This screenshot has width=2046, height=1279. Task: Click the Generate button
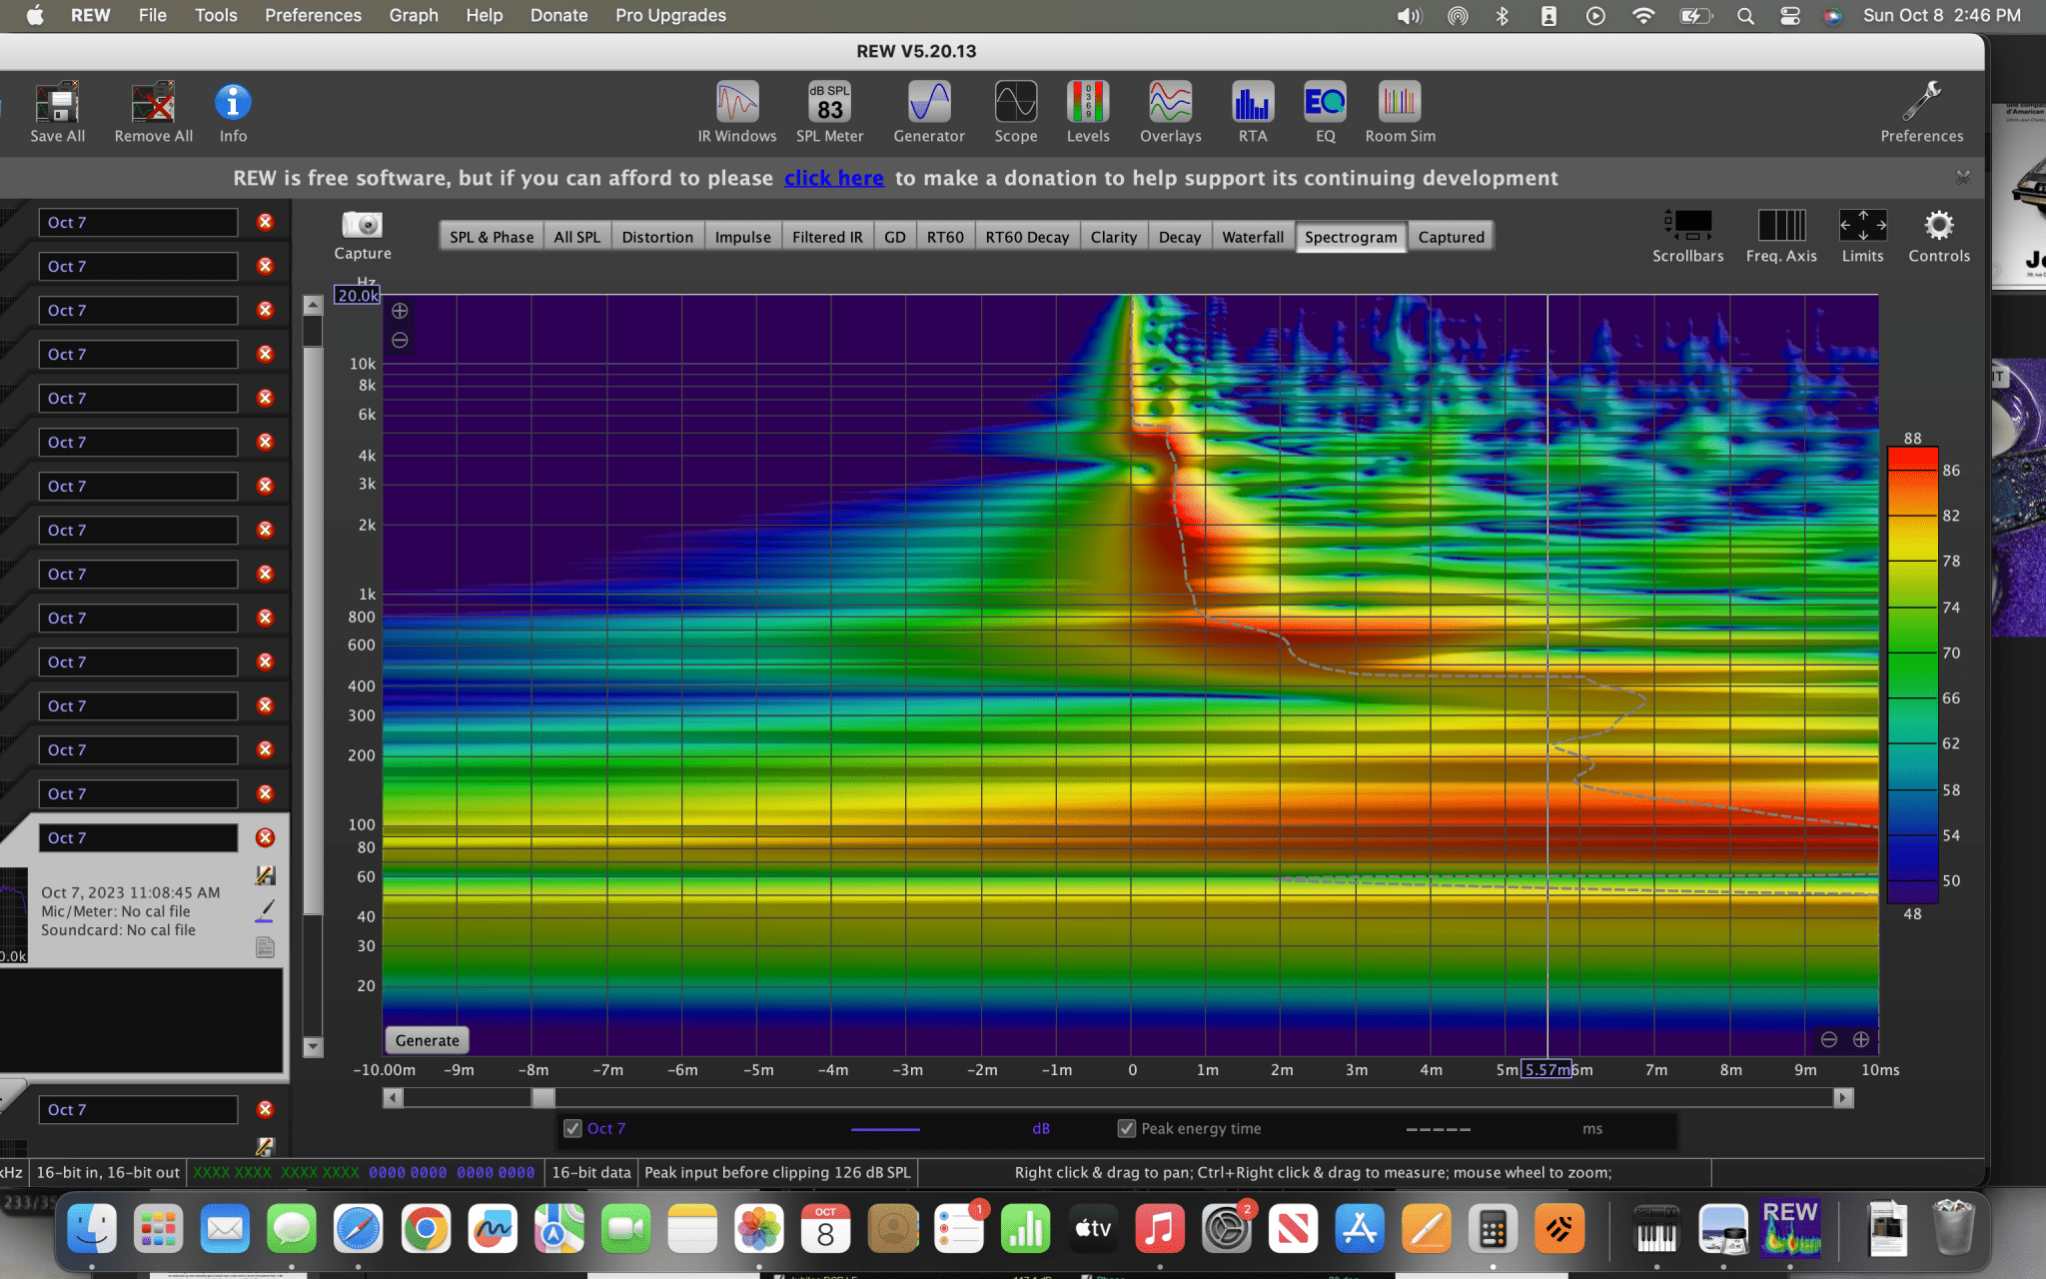[x=428, y=1040]
